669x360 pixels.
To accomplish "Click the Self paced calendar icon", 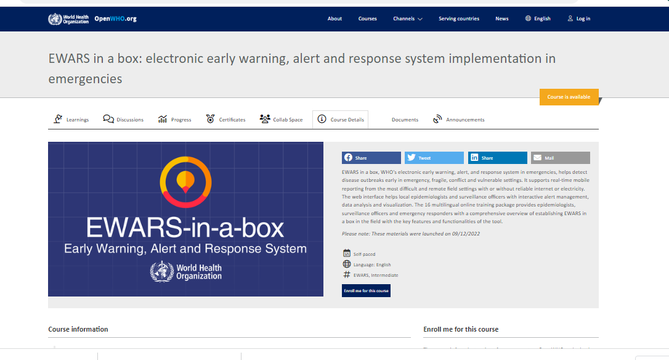I will (x=347, y=253).
